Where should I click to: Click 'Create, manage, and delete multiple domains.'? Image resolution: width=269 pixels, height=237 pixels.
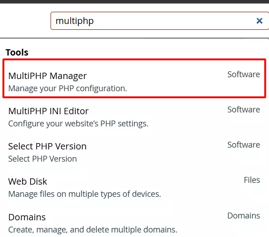(93, 230)
